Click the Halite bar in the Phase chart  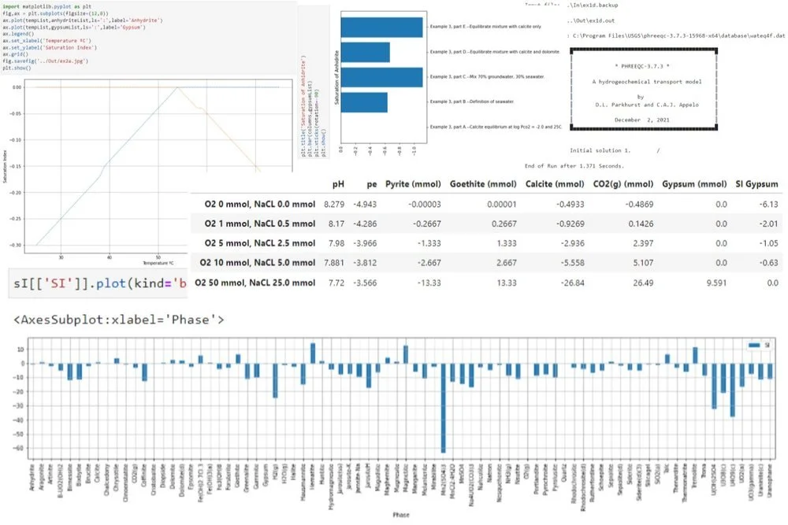pyautogui.click(x=292, y=364)
